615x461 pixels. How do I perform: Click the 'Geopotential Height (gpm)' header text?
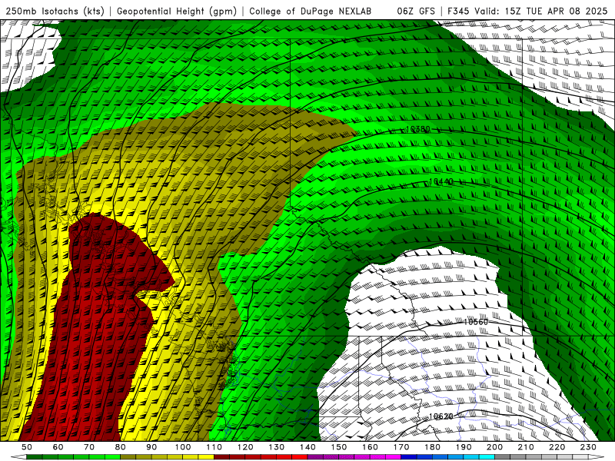click(x=177, y=11)
